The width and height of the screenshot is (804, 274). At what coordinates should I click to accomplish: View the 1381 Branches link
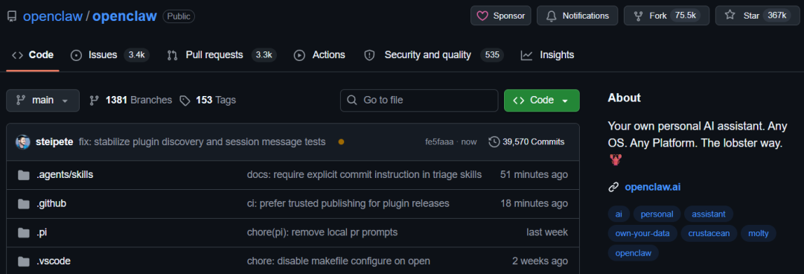(x=131, y=101)
